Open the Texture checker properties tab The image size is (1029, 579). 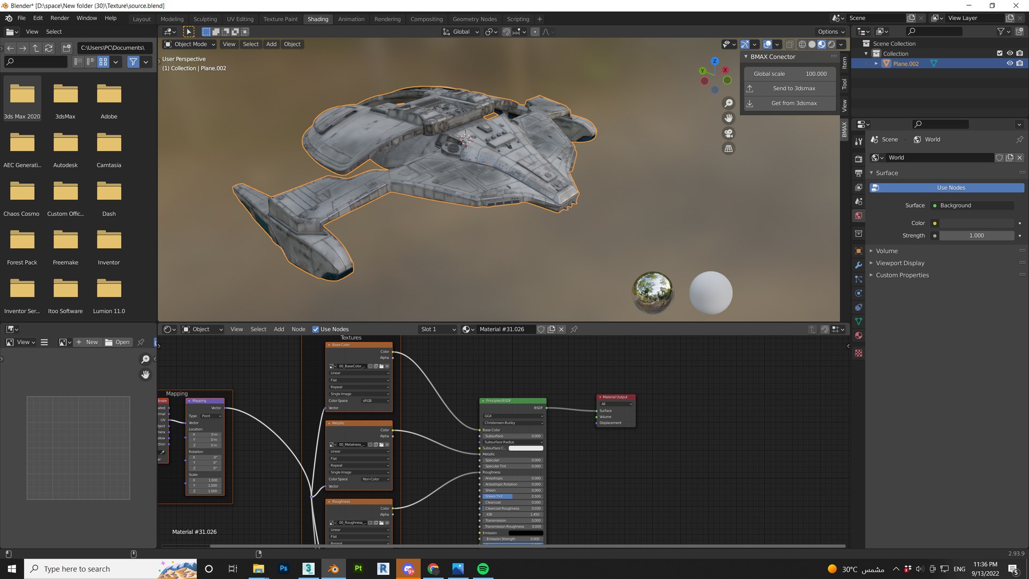point(859,353)
